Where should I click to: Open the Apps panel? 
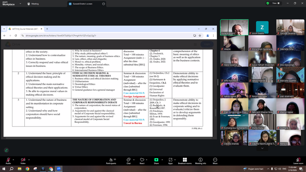point(170,161)
